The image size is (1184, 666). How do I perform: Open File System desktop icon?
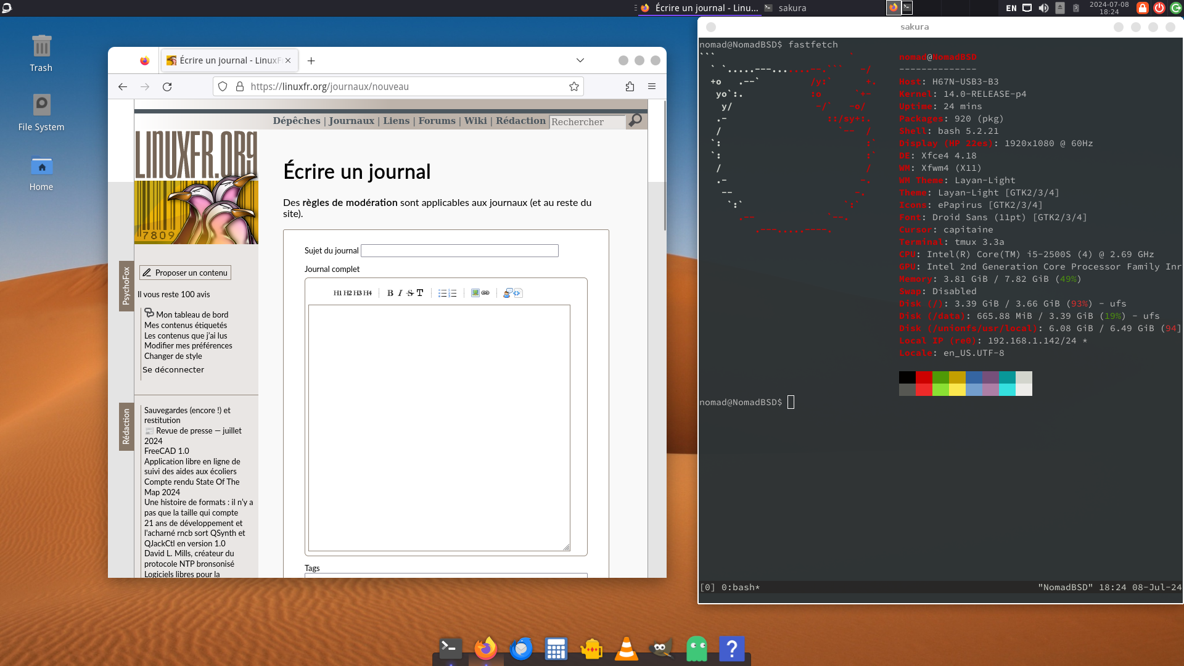41,112
